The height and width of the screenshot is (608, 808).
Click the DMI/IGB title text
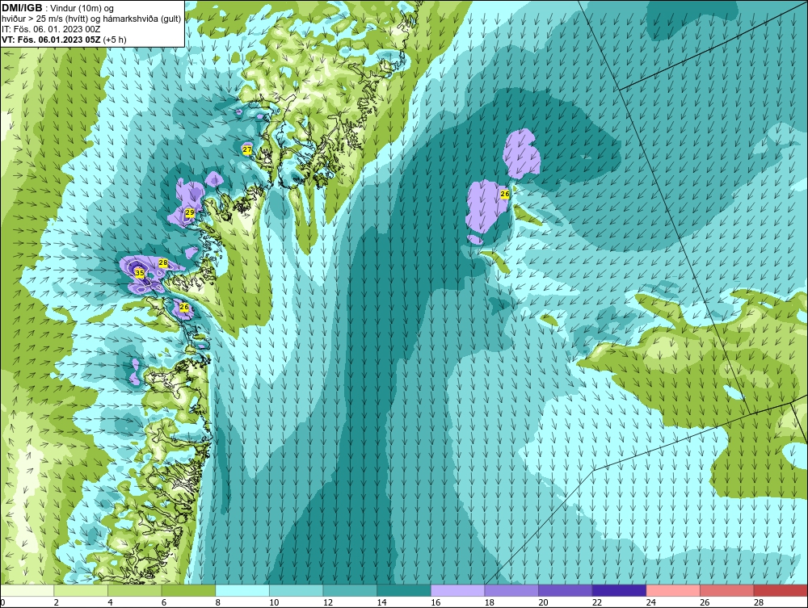pyautogui.click(x=23, y=8)
